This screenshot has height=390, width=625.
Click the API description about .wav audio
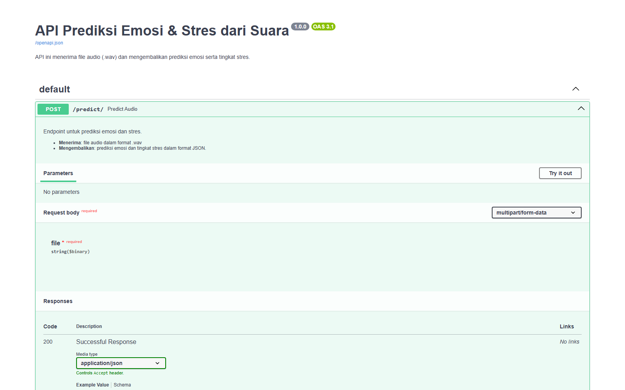point(143,57)
